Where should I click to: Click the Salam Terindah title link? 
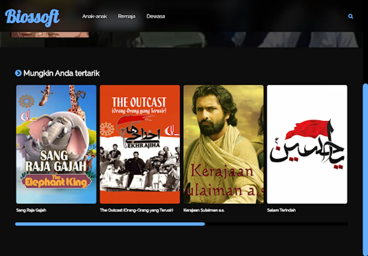tap(281, 210)
